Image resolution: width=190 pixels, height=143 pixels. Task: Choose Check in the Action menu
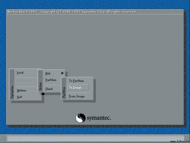[49, 89]
